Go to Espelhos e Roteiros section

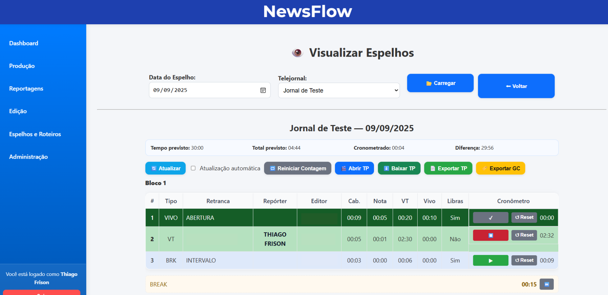(35, 134)
